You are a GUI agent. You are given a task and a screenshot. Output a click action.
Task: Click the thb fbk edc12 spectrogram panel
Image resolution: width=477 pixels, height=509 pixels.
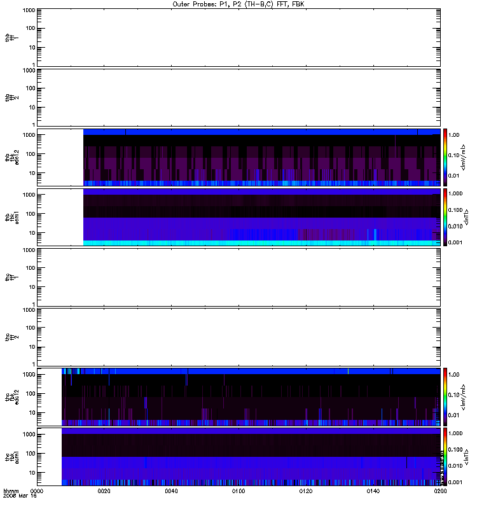[x=238, y=157]
